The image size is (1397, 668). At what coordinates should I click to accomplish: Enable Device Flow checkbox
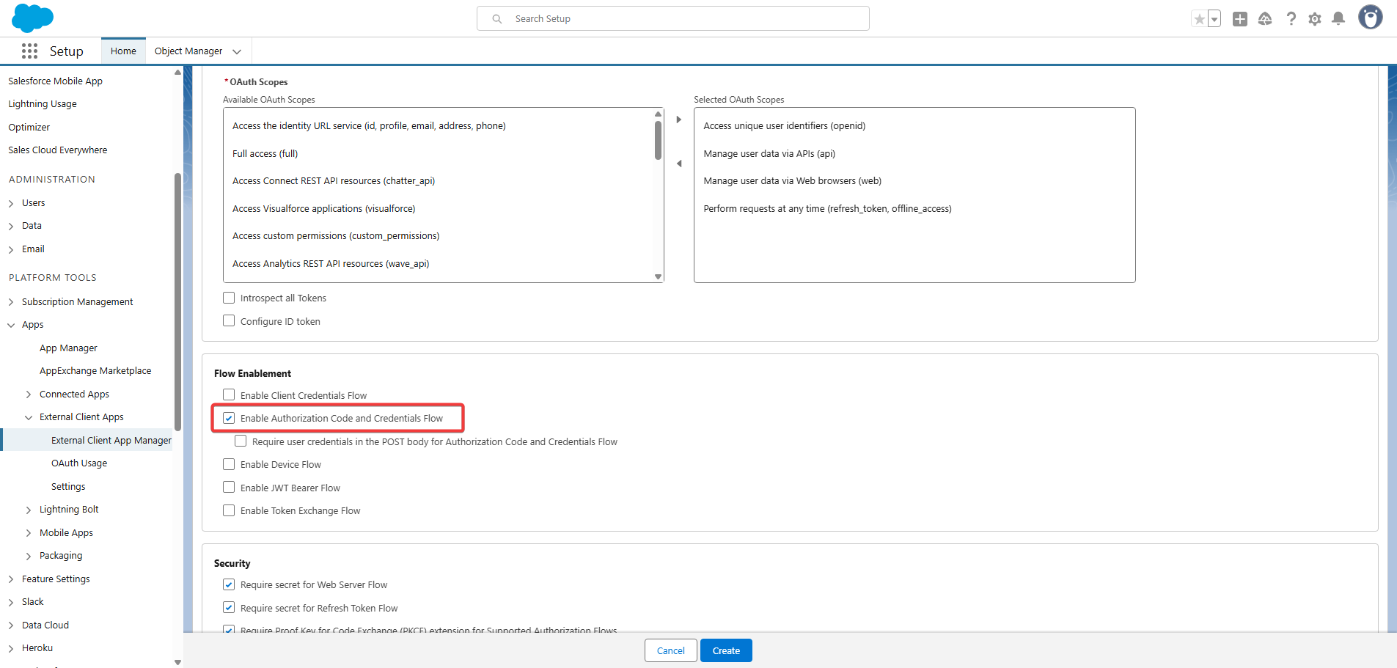(229, 464)
